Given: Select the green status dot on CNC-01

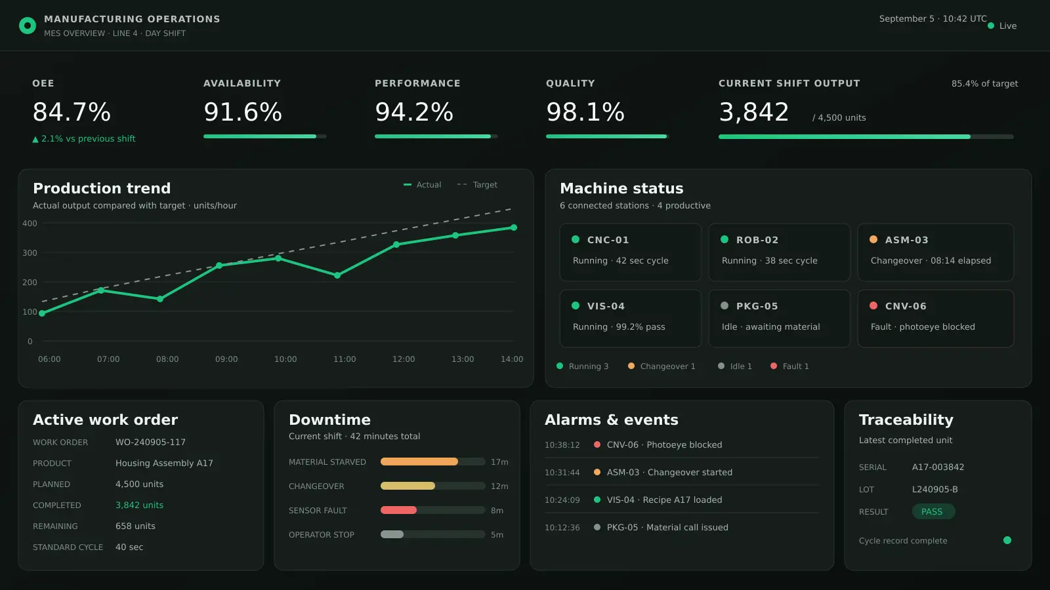Looking at the screenshot, I should point(576,239).
